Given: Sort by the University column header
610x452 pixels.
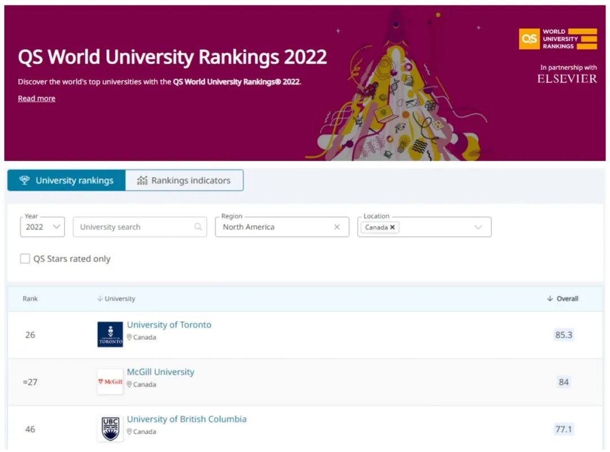Looking at the screenshot, I should (116, 299).
